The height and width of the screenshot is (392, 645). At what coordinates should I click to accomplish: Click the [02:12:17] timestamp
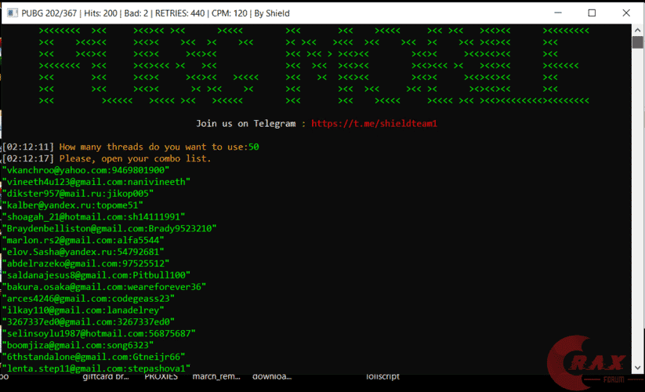[x=28, y=158]
